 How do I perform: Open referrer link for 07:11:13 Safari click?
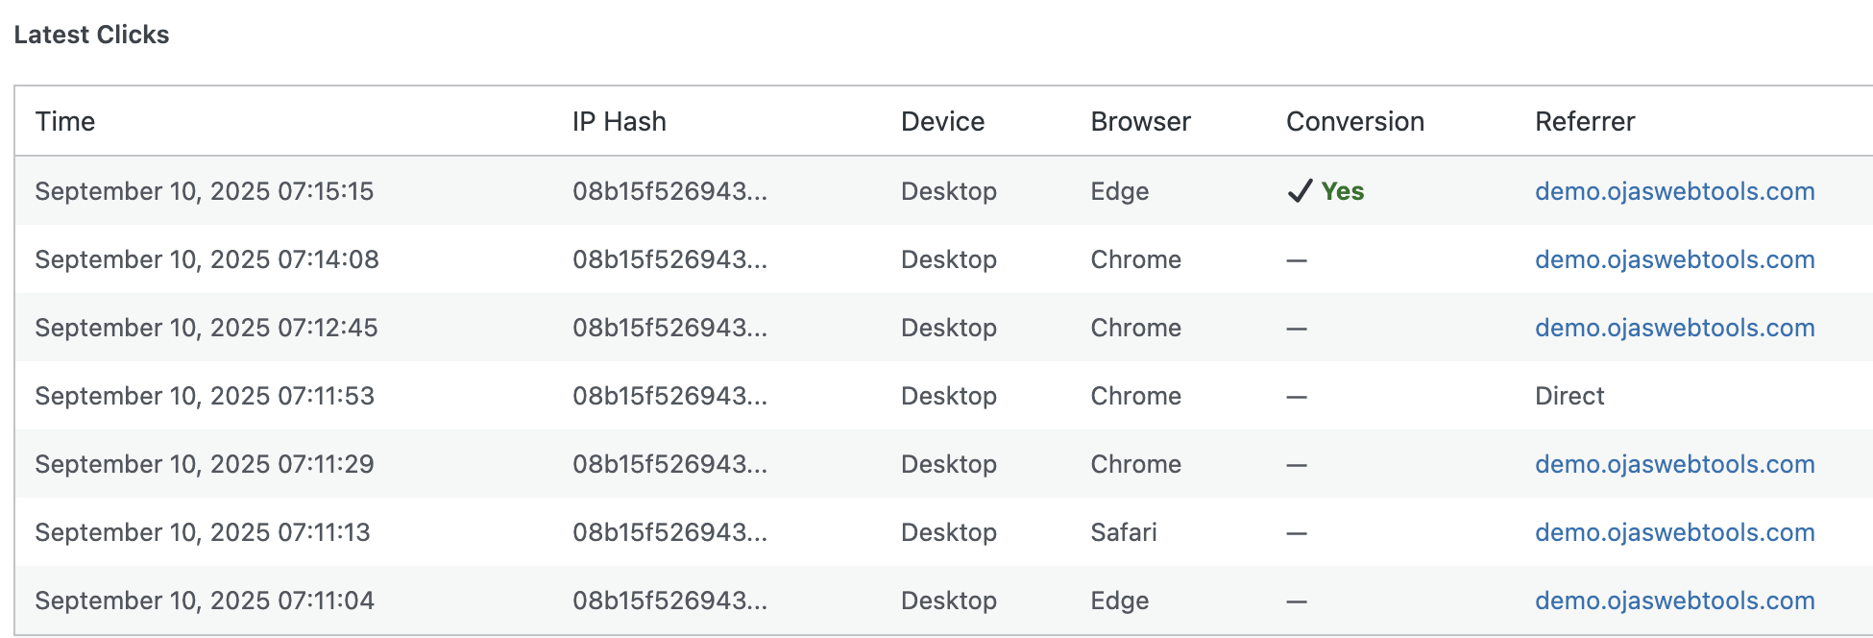point(1674,532)
